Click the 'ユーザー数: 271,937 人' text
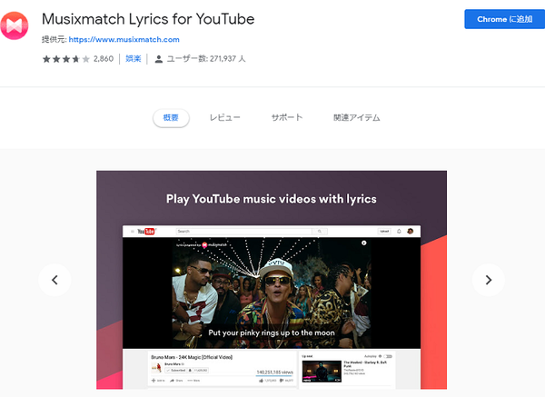The height and width of the screenshot is (397, 545). tap(206, 59)
